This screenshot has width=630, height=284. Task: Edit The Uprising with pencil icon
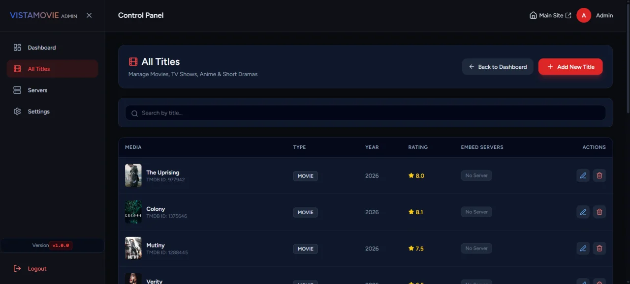tap(583, 175)
